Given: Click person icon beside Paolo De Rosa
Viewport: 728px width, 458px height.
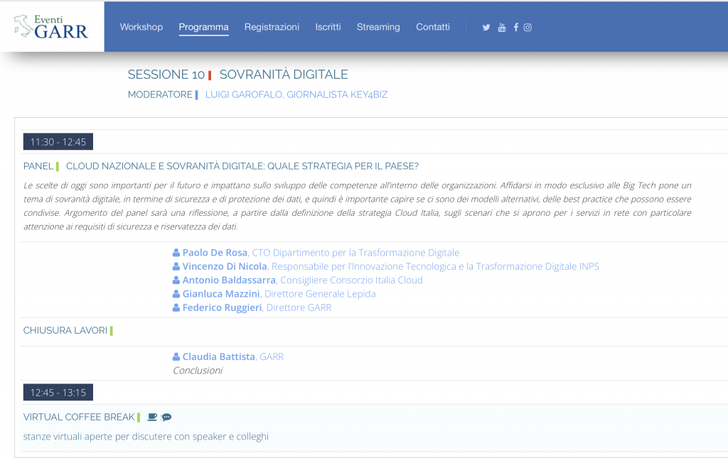Looking at the screenshot, I should [176, 253].
